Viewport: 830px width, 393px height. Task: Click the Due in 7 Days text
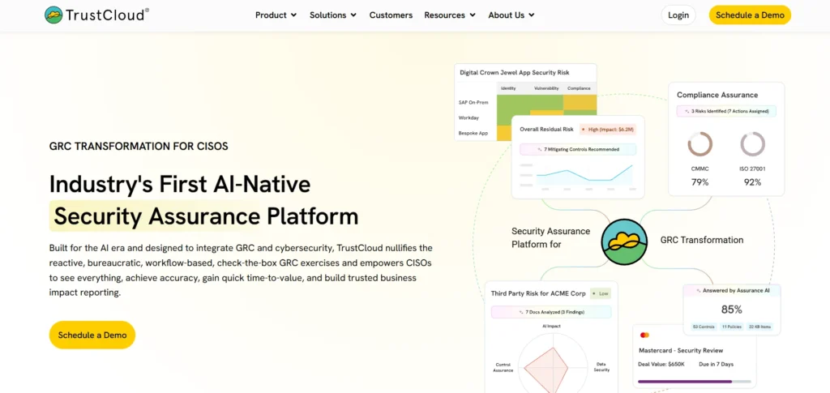tap(717, 364)
